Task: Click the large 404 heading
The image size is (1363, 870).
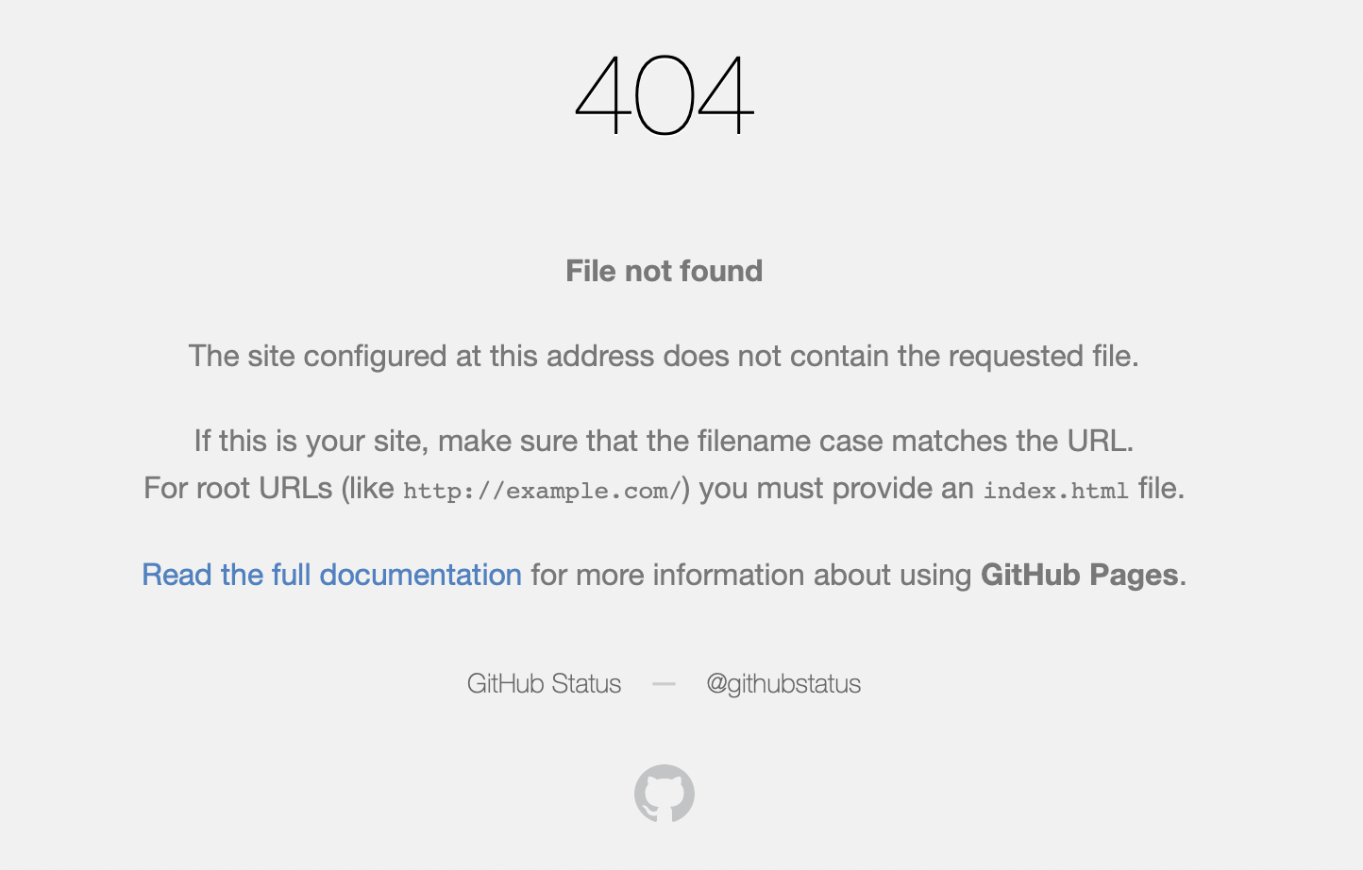Action: (665, 94)
